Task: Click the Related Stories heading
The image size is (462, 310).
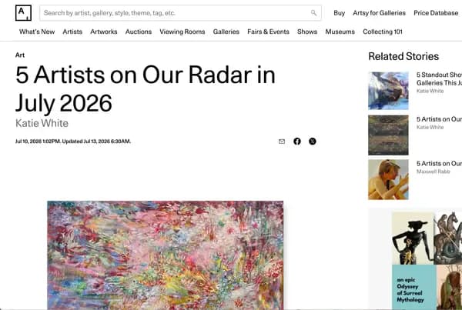Action: pos(403,56)
